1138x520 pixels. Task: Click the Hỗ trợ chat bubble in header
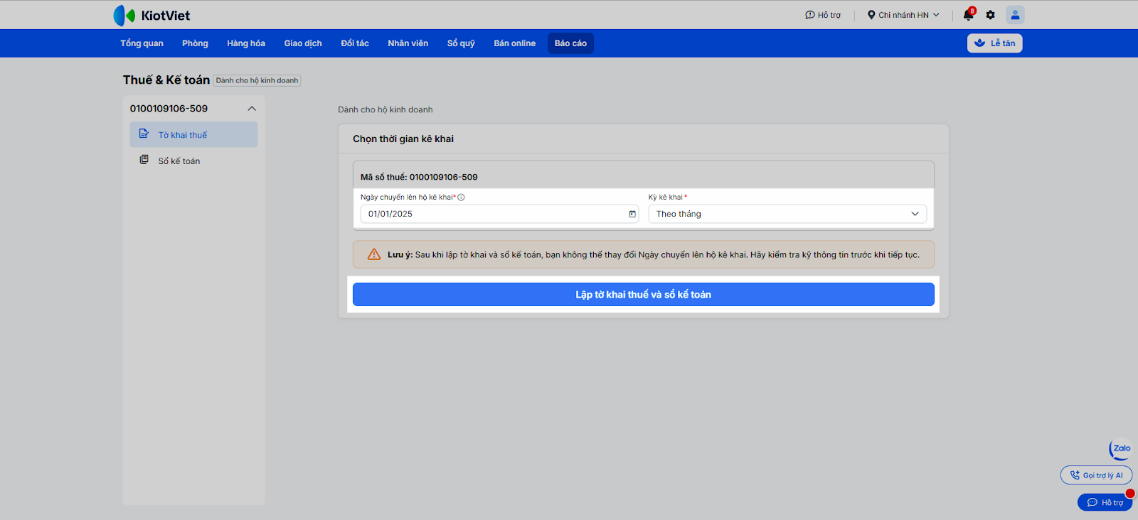[809, 15]
